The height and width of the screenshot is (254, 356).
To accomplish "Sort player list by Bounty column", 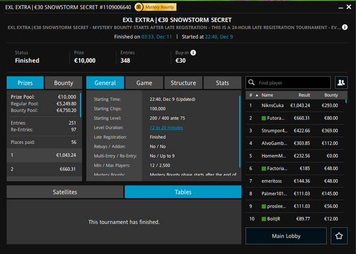I will 331,95.
